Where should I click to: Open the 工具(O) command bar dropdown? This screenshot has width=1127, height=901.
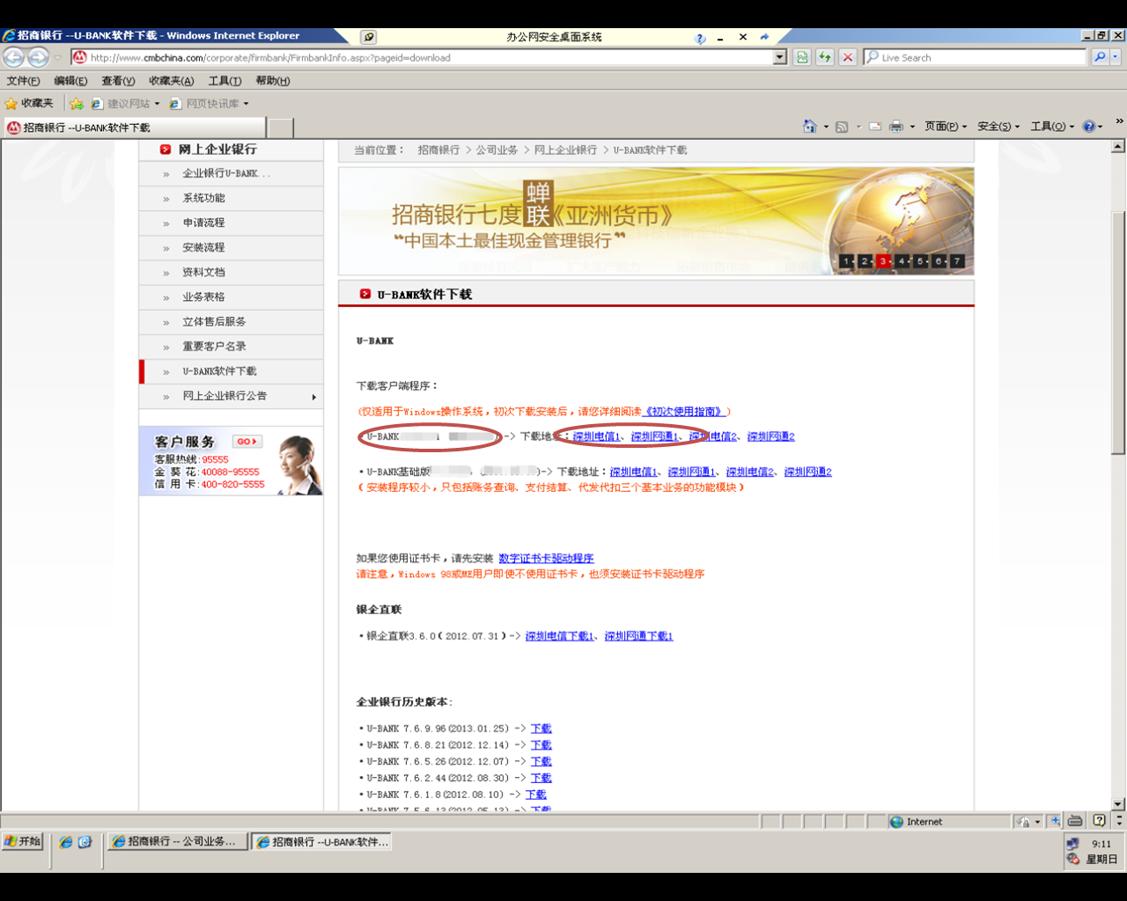(1052, 127)
